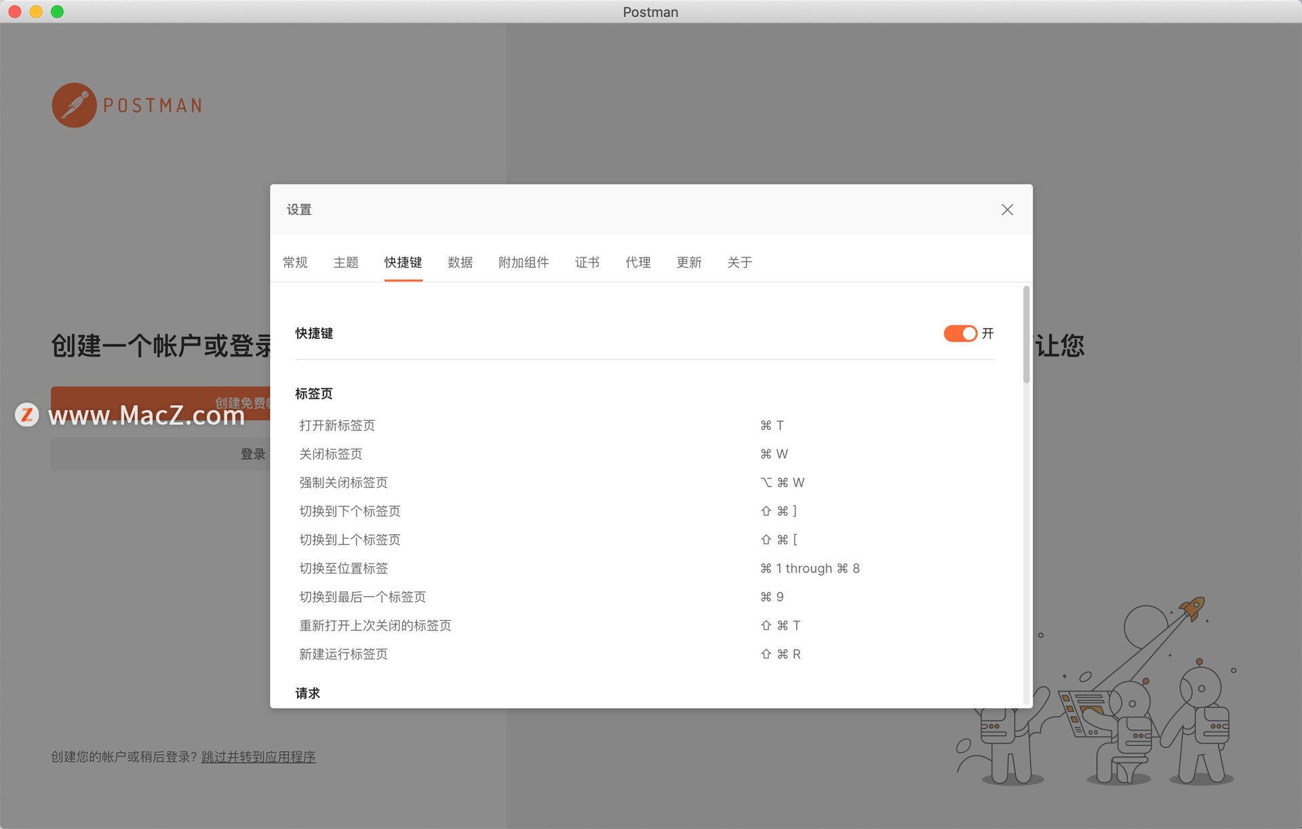
Task: Click the 登录 button
Action: 160,454
